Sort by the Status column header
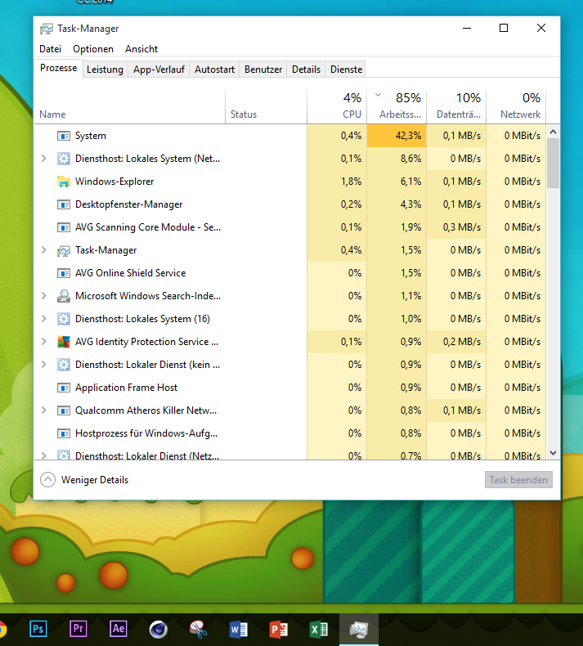Image resolution: width=583 pixels, height=646 pixels. tap(267, 107)
